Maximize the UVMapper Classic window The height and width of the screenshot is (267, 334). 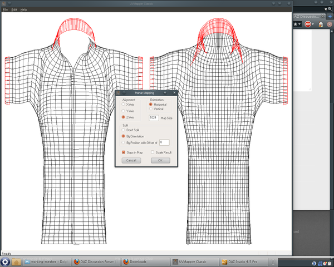tap(279, 3)
